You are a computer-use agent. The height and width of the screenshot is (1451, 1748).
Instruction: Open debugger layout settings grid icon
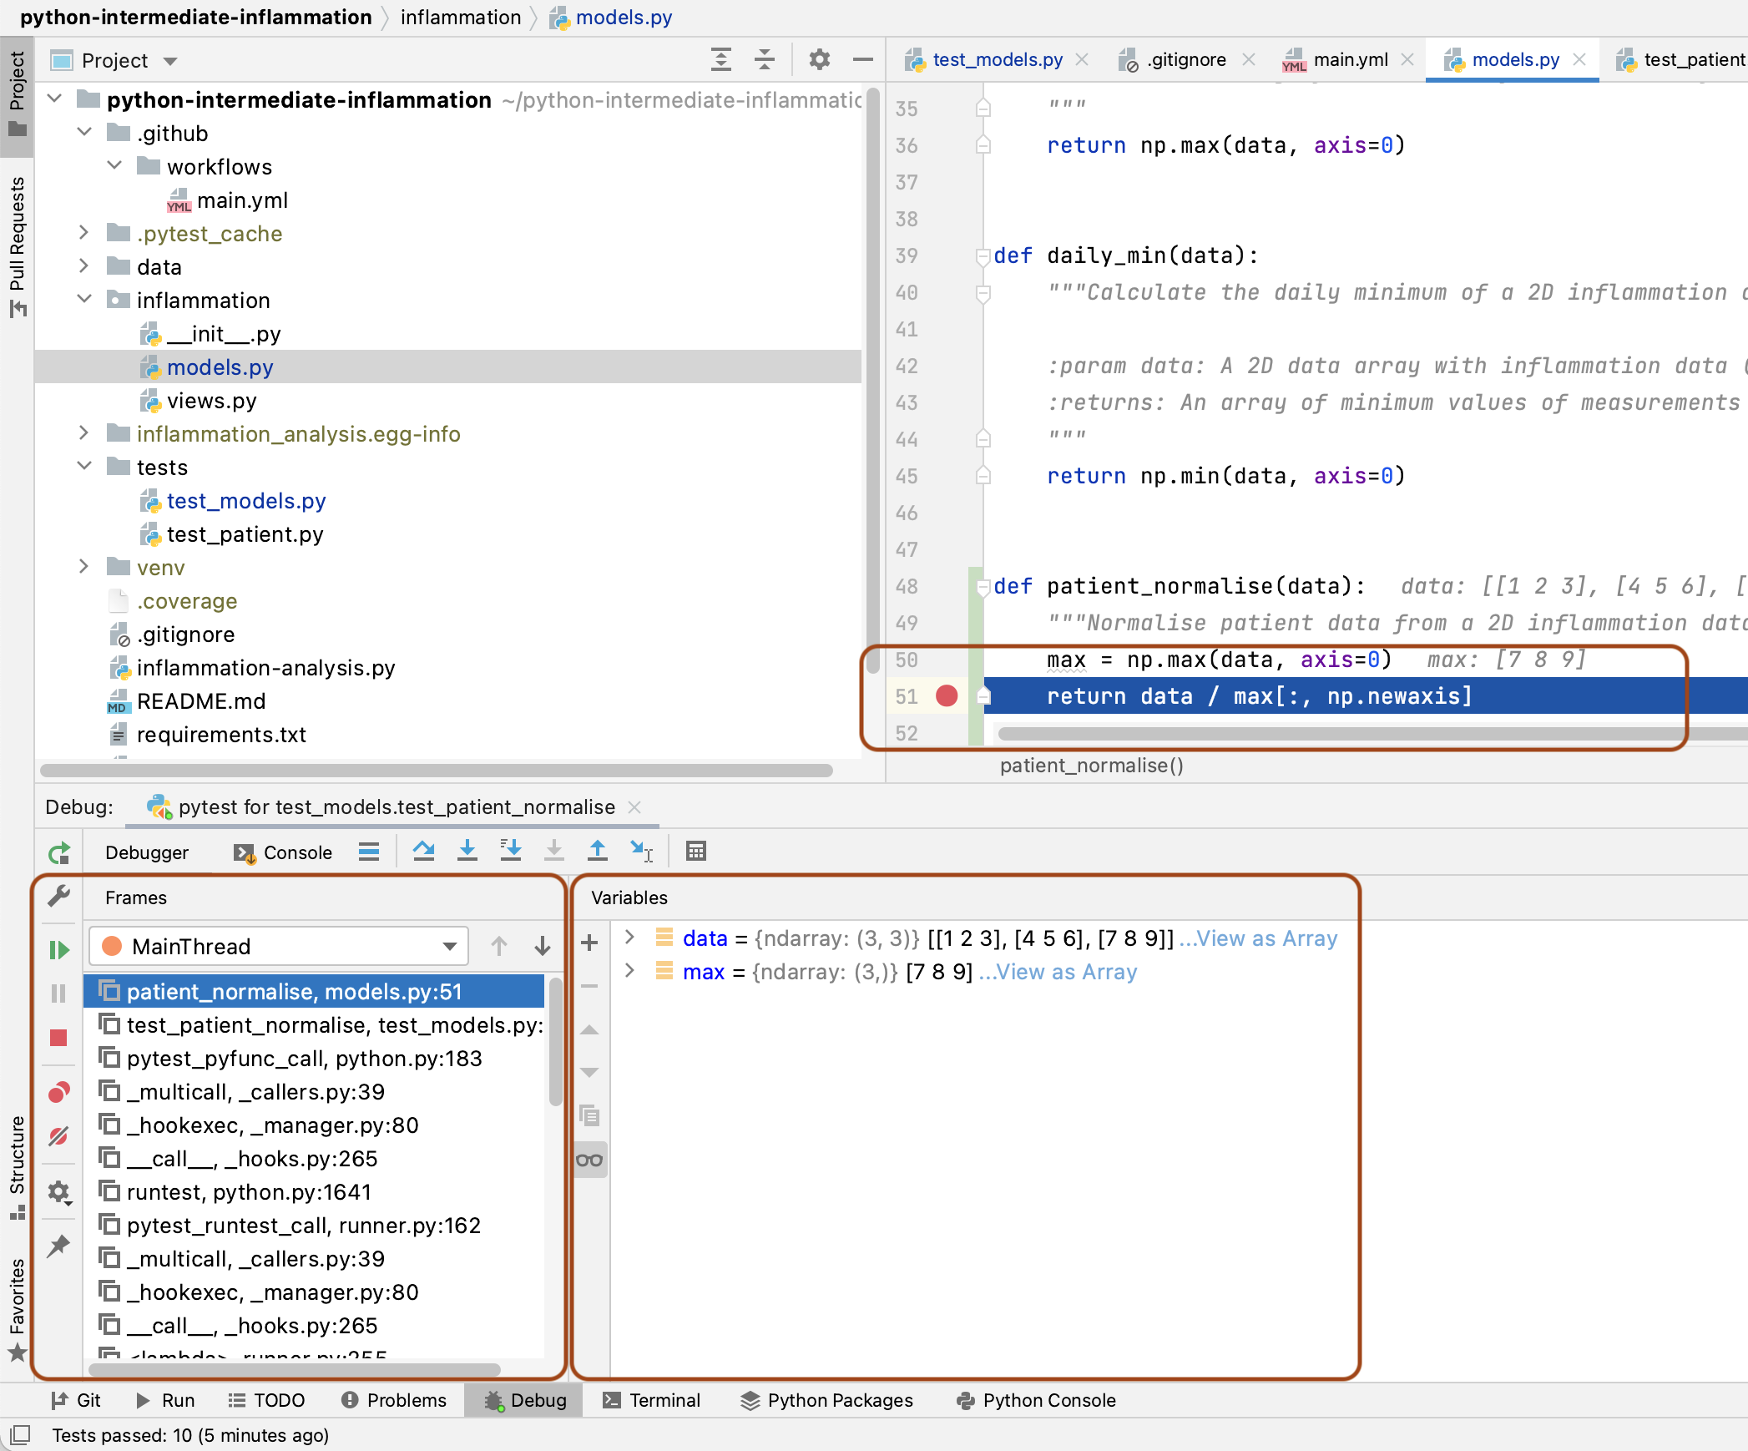point(695,851)
